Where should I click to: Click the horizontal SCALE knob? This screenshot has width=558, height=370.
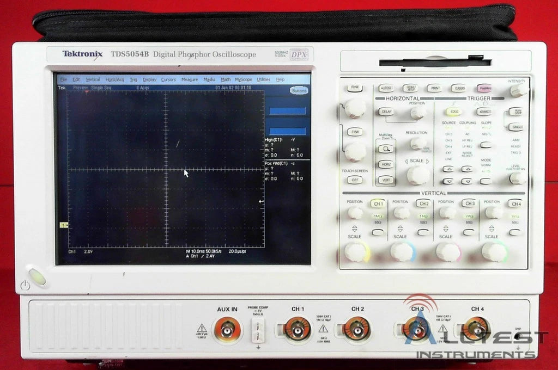point(418,175)
